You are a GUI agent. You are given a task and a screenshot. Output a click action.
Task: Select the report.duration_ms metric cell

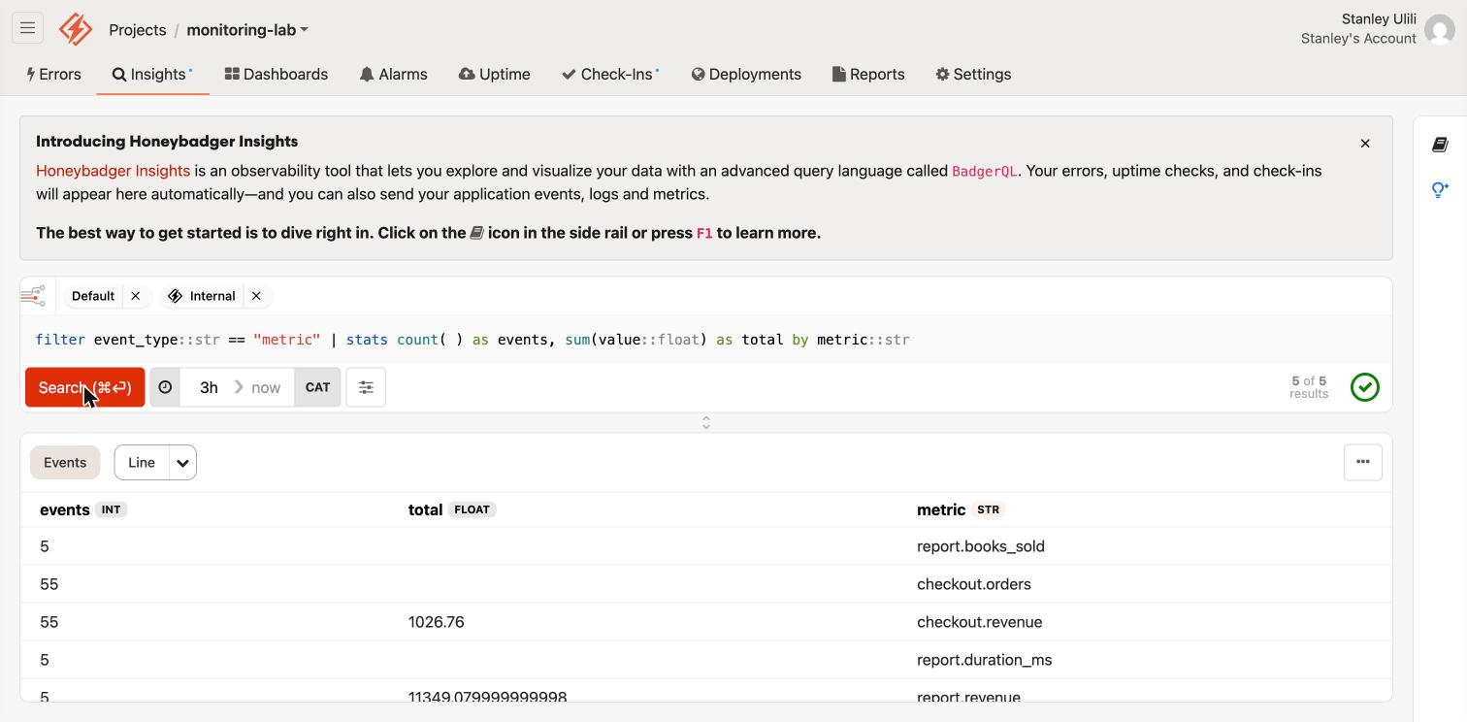[x=985, y=660]
